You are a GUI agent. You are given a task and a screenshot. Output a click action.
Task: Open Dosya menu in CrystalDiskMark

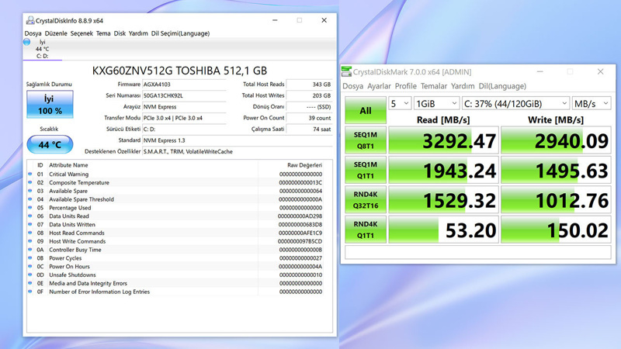353,86
